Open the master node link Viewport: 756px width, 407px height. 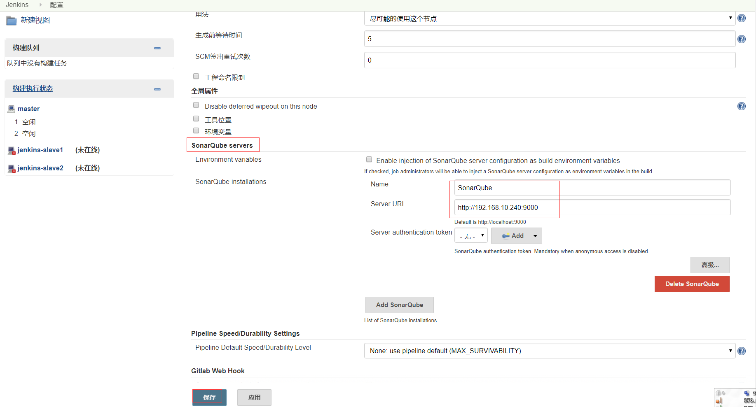[x=28, y=109]
